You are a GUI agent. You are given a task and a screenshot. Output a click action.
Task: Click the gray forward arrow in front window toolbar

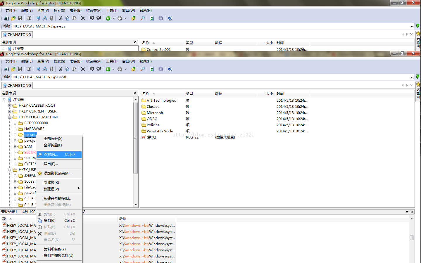click(x=120, y=69)
